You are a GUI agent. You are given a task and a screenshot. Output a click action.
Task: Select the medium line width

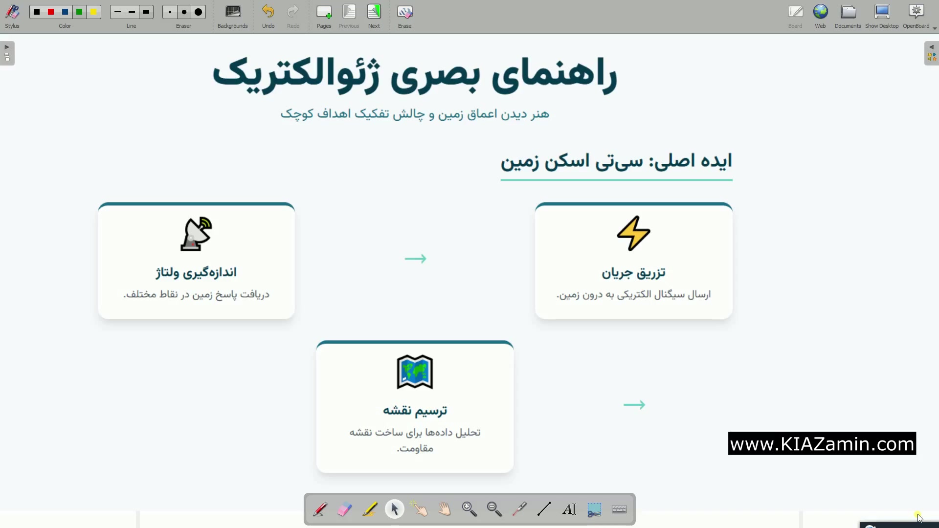tap(132, 12)
